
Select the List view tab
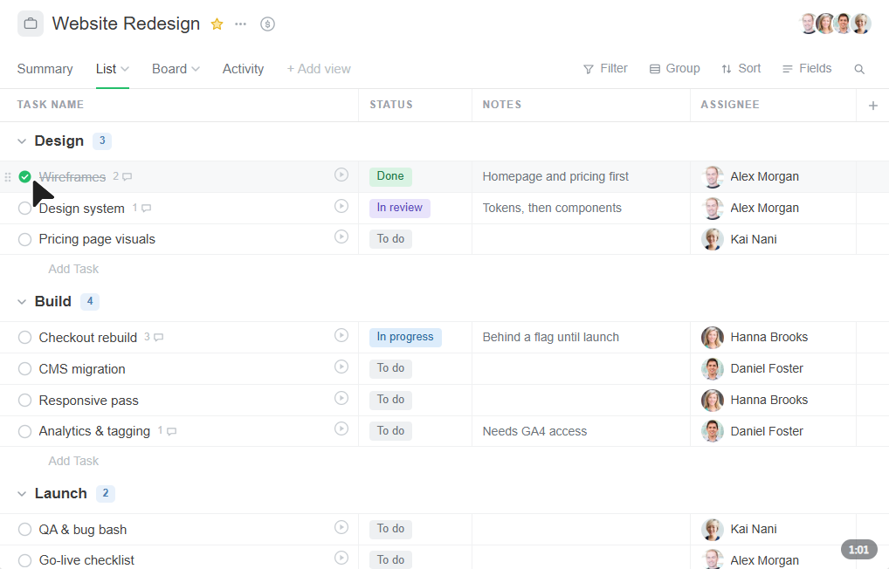106,69
